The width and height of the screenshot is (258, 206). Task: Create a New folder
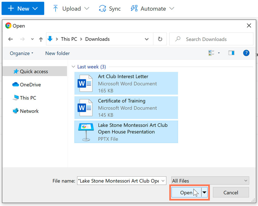(x=57, y=53)
